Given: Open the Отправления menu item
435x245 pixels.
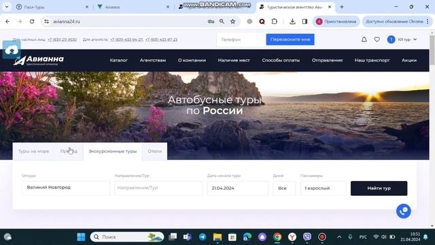Looking at the screenshot, I should point(327,61).
